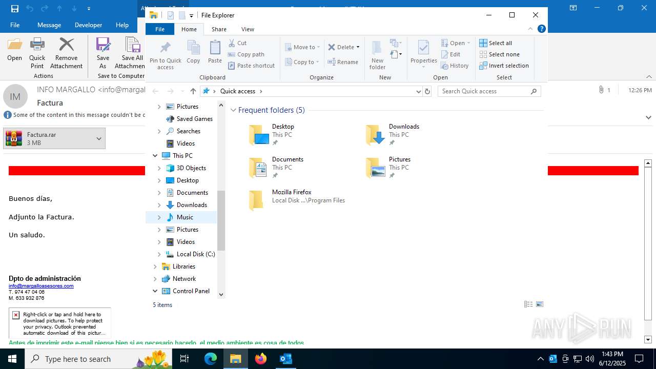656x369 pixels.
Task: Switch to Share ribbon tab
Action: pos(219,29)
